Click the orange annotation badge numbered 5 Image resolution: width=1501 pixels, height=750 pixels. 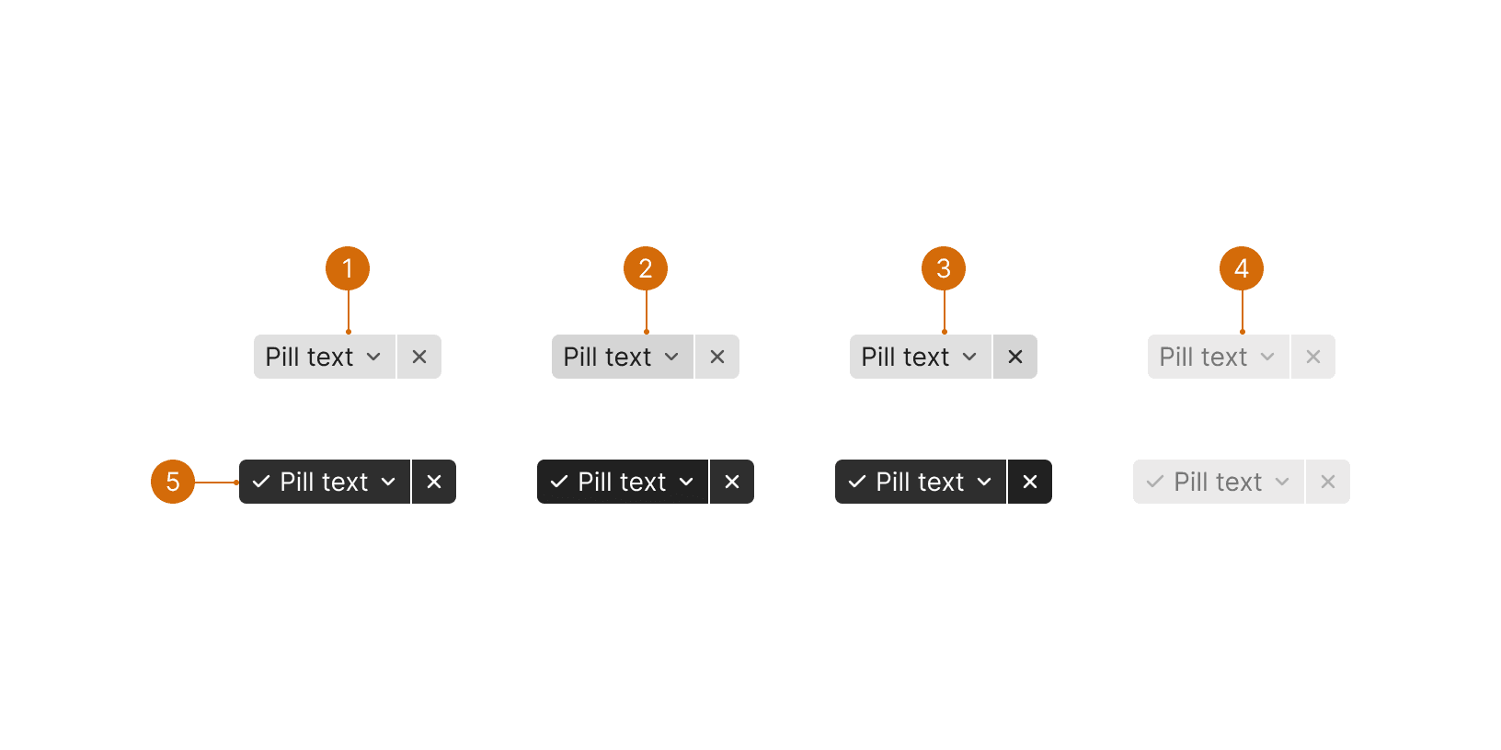173,482
